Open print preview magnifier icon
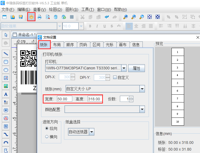Screen dimensions: 200x153 [x=48, y=17]
